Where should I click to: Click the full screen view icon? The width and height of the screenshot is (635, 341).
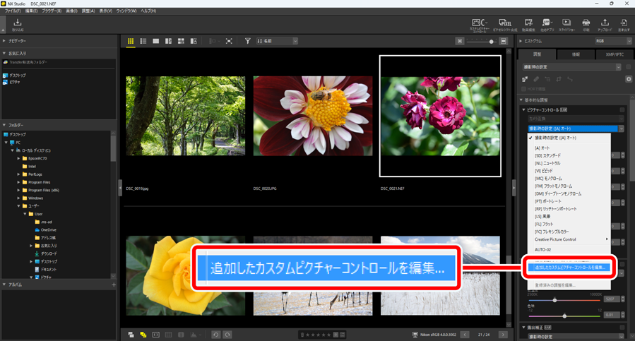229,42
